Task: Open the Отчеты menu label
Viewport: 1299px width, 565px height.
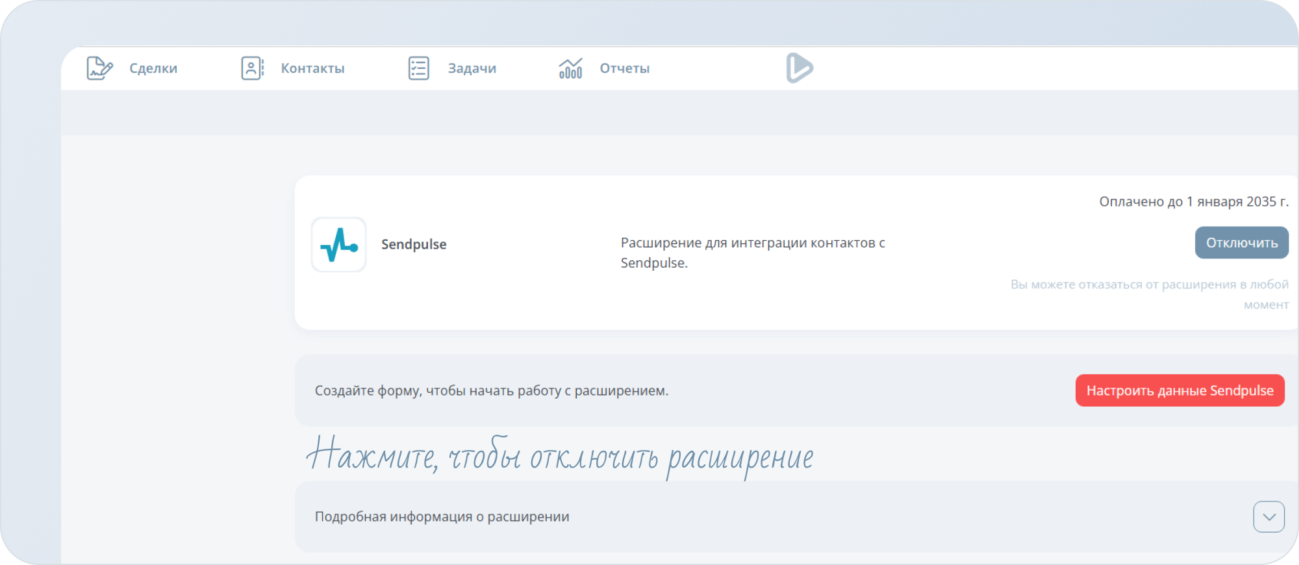Action: 624,68
